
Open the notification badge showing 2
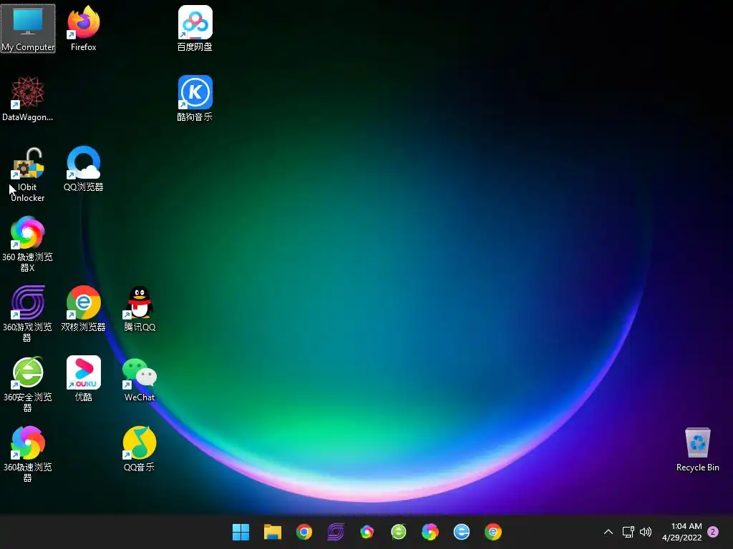tap(713, 532)
